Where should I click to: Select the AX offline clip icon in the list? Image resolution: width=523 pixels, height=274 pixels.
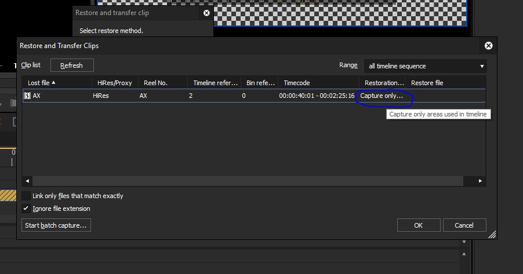pos(27,96)
